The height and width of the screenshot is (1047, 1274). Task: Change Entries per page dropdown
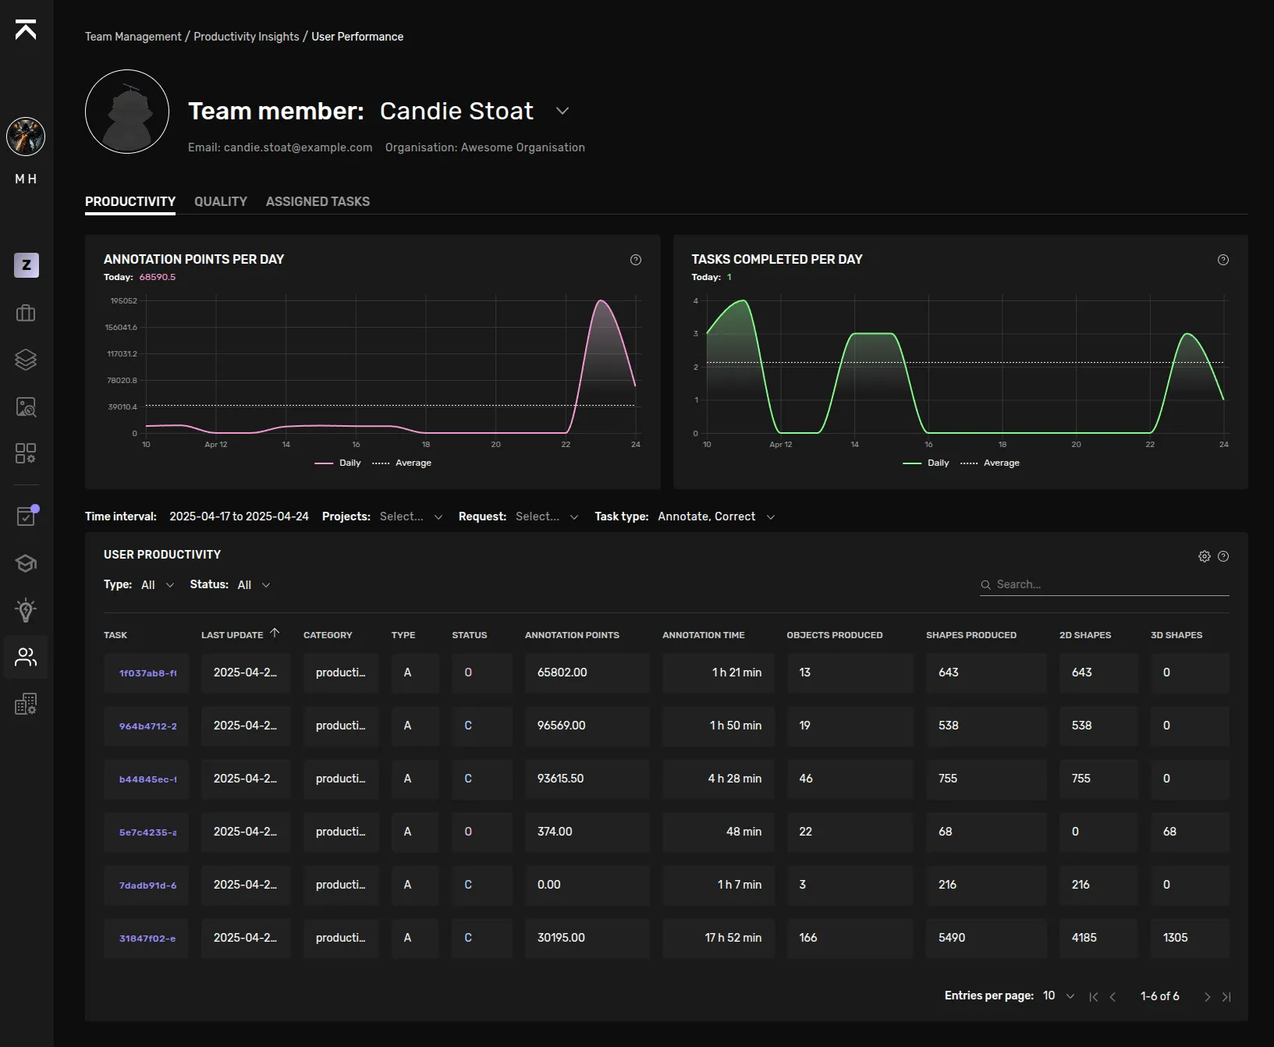tap(1059, 996)
